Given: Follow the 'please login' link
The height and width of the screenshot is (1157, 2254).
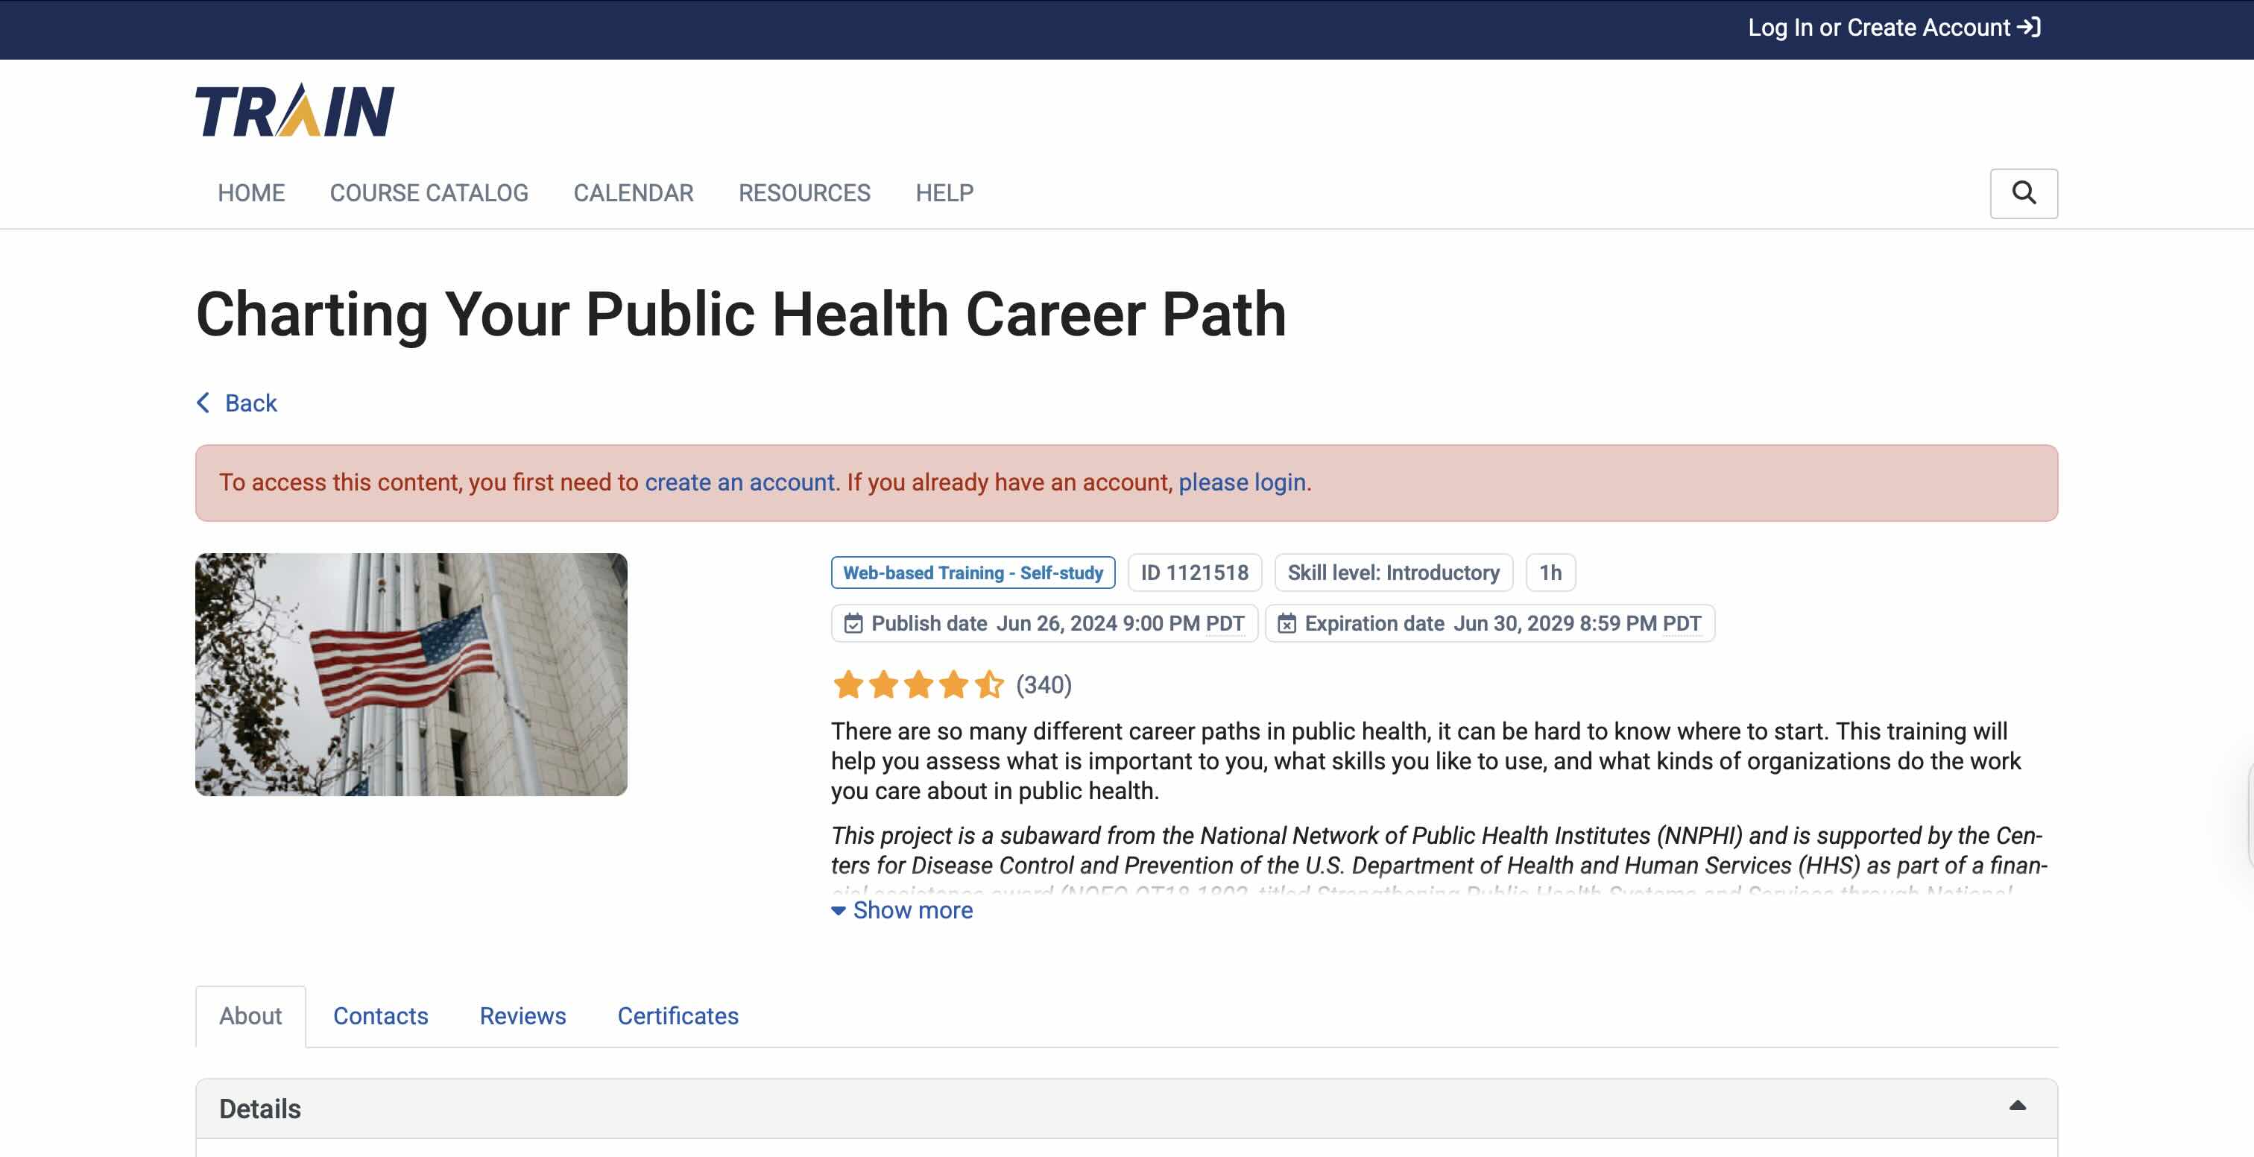Looking at the screenshot, I should pos(1242,482).
